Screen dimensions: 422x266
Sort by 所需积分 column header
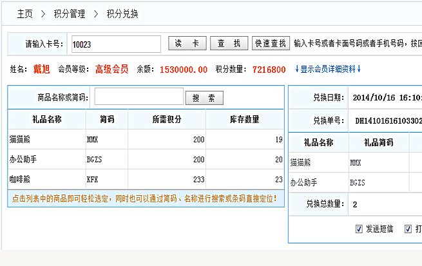coord(166,119)
